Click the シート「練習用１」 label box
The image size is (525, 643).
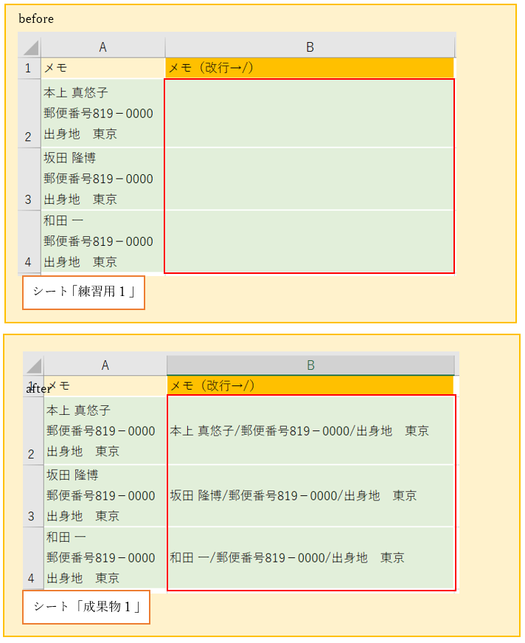coord(83,292)
